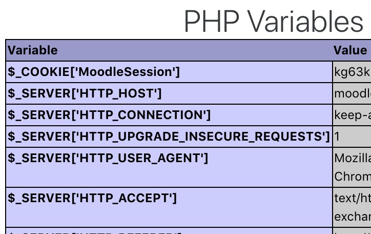
Task: Select the $_SERVER['HTTP_HOST'] variable cell
Action: click(85, 93)
